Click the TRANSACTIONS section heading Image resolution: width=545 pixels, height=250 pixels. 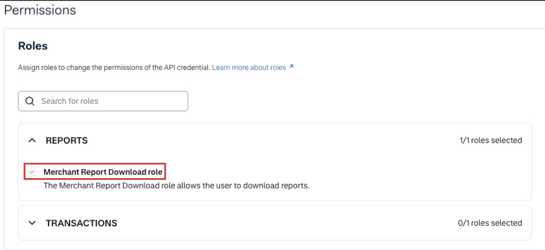(x=81, y=223)
